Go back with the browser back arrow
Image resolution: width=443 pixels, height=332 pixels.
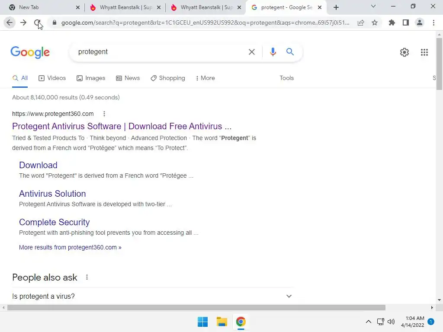tap(10, 22)
